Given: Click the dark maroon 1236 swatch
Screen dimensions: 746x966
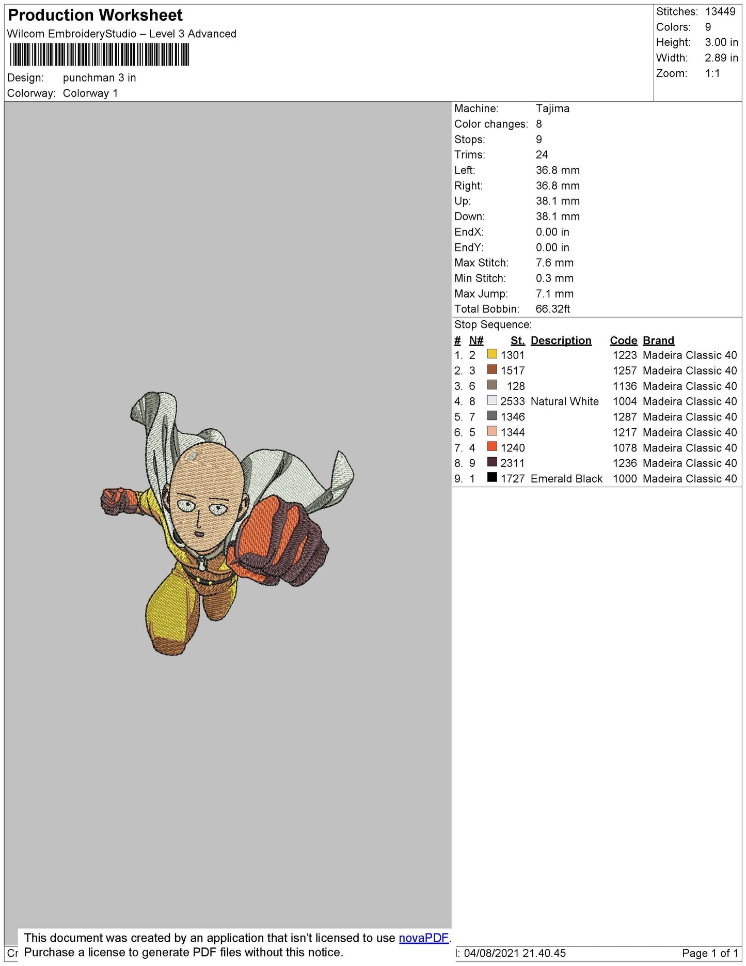Looking at the screenshot, I should (x=492, y=462).
